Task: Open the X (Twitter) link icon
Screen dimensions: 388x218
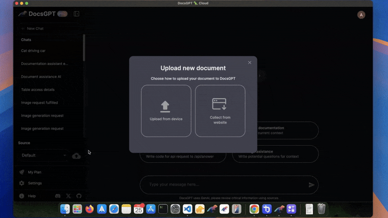Action: 68,196
